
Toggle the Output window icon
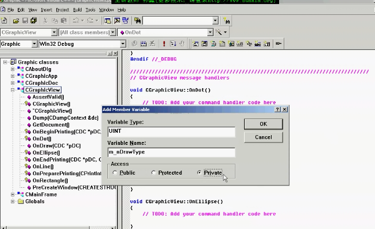pyautogui.click(x=117, y=21)
